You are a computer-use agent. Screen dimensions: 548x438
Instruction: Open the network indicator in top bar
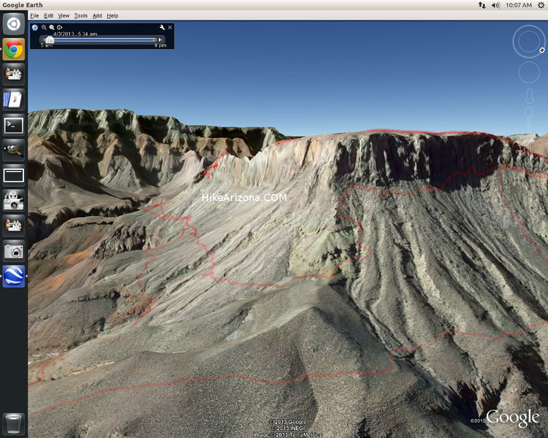click(x=482, y=5)
